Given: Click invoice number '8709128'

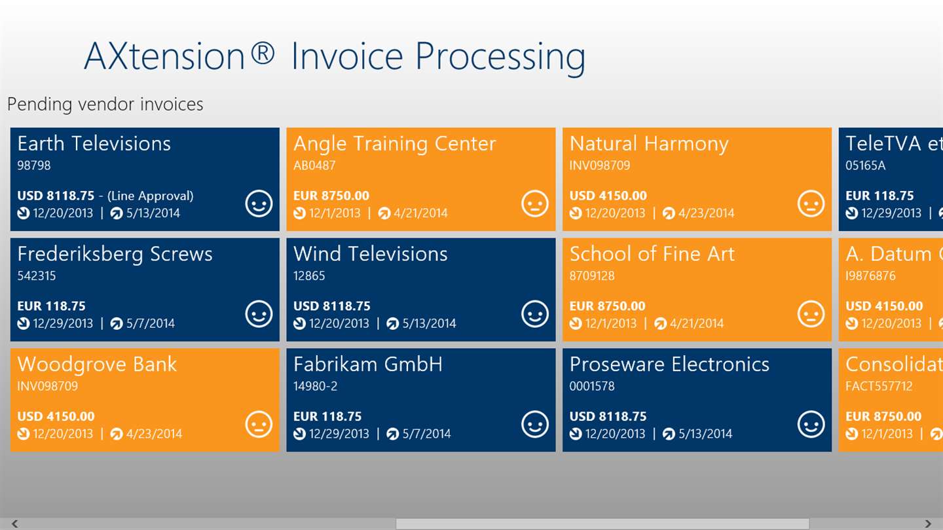Looking at the screenshot, I should click(x=592, y=276).
